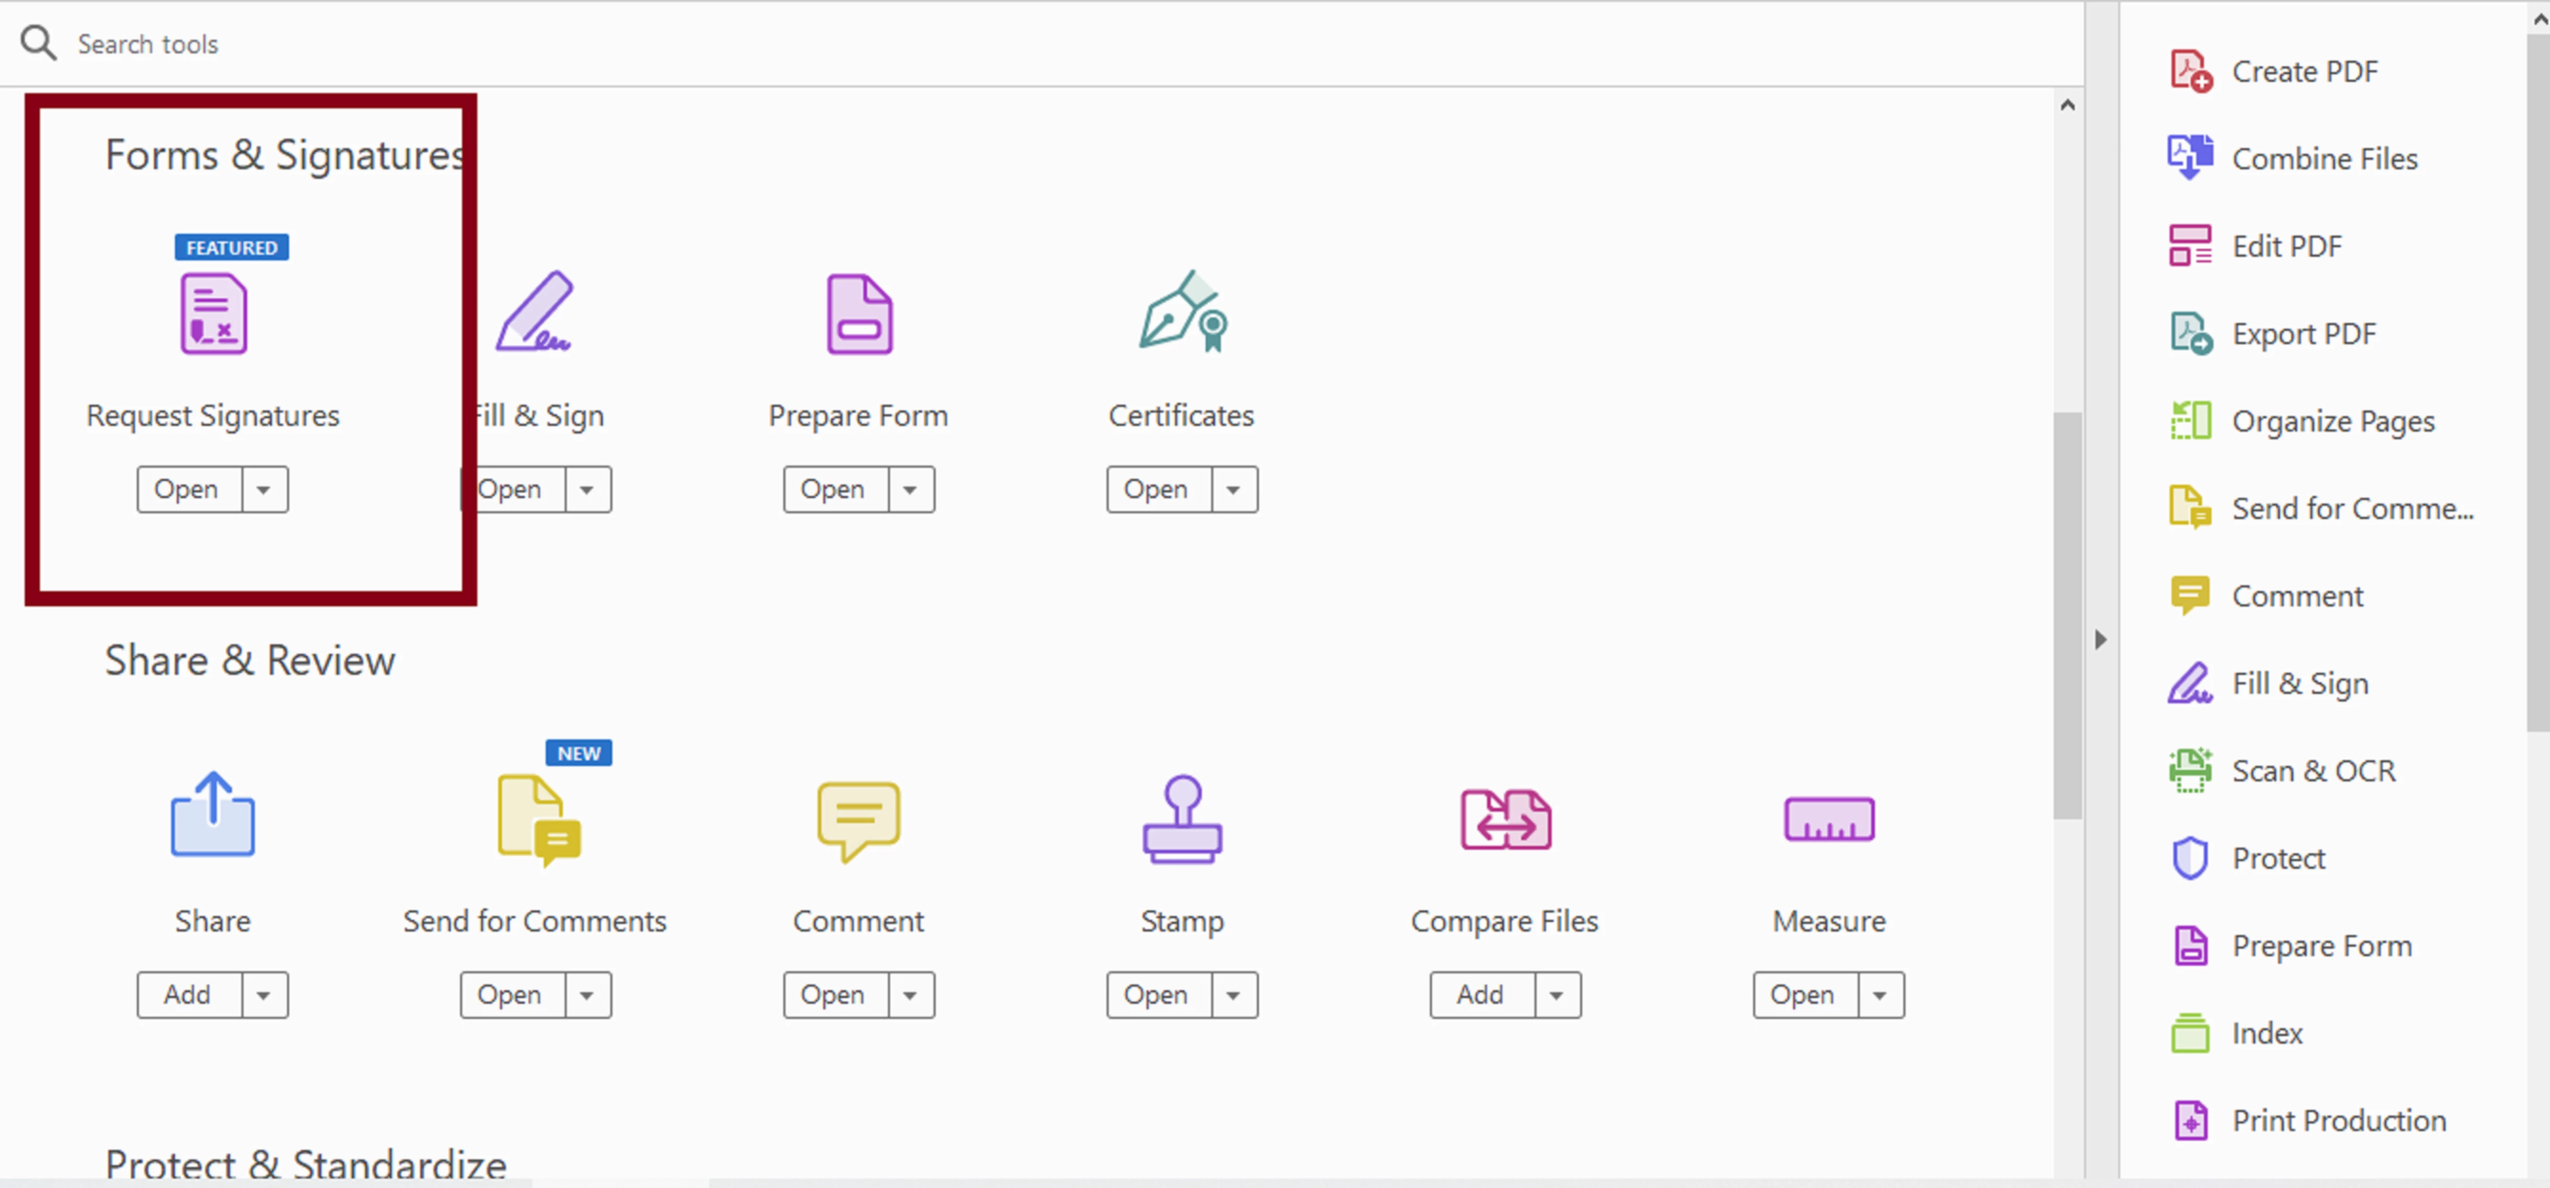
Task: Open dropdown arrow next to Compare Files Add
Action: coord(1556,995)
